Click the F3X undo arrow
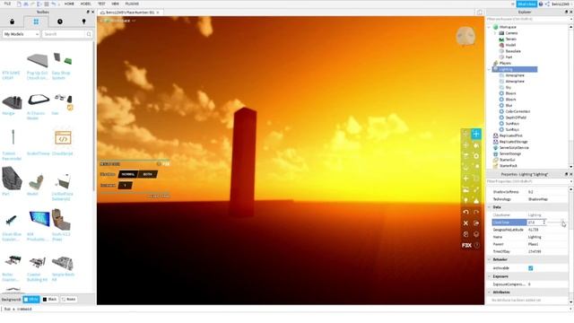Viewport: 574px width, 323px height. coord(465,212)
